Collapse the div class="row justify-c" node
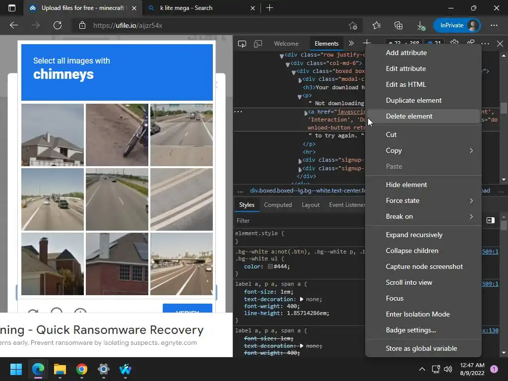This screenshot has width=508, height=381. pyautogui.click(x=282, y=56)
